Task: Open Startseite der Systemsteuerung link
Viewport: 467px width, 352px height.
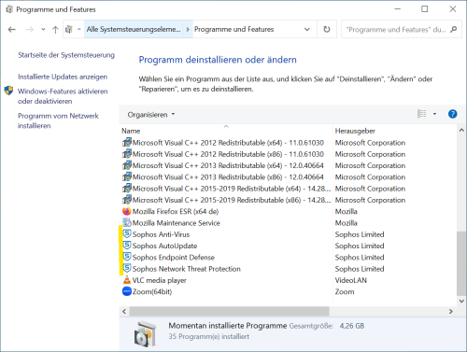Action: (x=66, y=55)
